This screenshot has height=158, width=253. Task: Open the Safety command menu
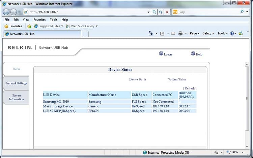coord(208,33)
